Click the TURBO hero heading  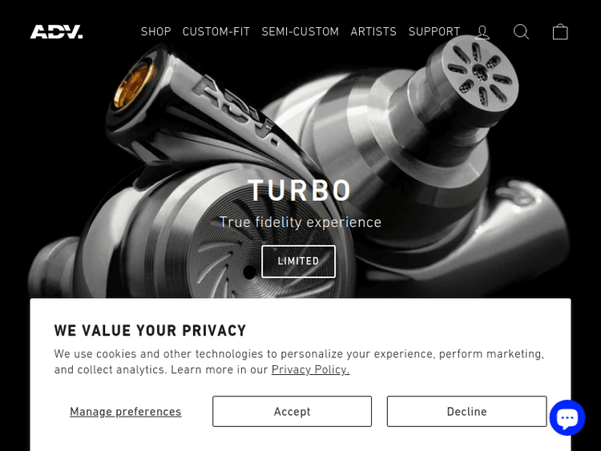click(x=300, y=191)
